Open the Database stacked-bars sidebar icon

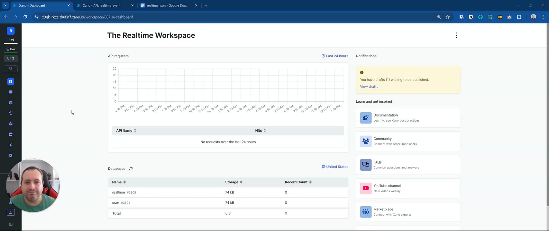click(11, 92)
